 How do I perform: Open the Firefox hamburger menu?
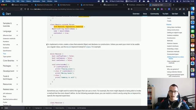click(187, 9)
